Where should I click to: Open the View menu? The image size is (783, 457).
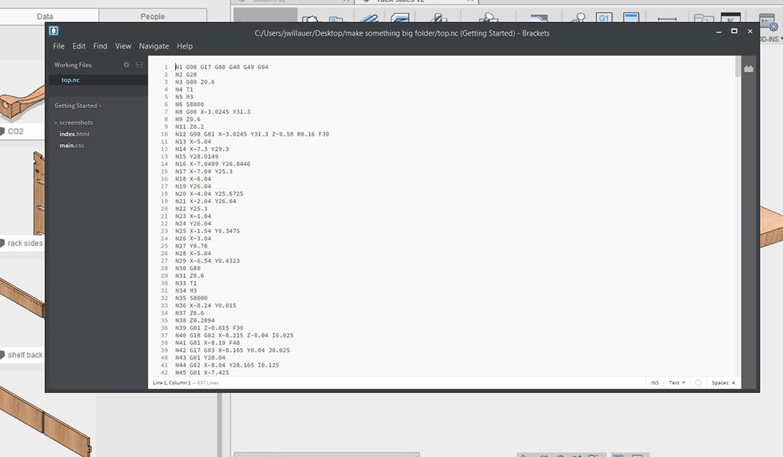click(123, 46)
